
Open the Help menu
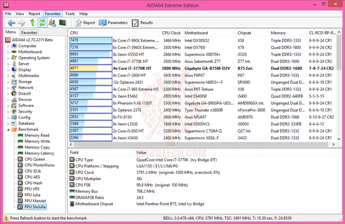[x=83, y=13]
